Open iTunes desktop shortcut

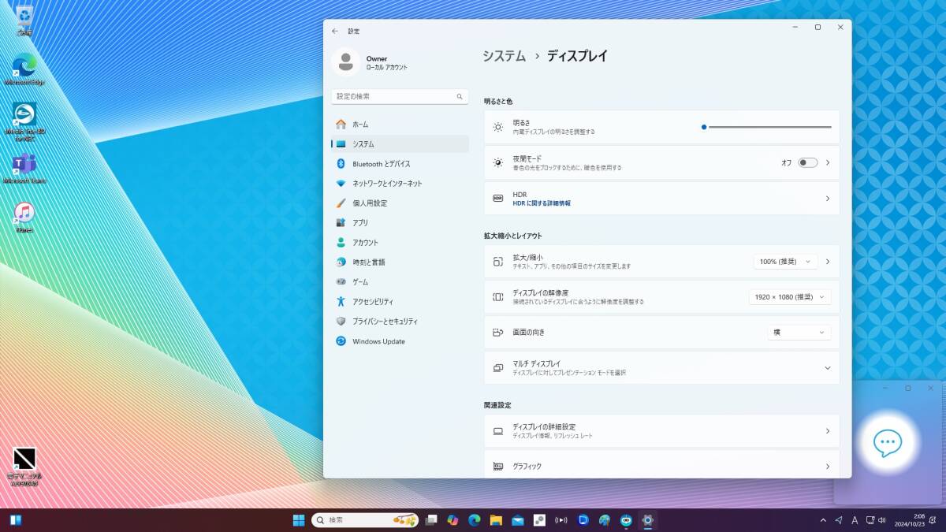click(24, 214)
